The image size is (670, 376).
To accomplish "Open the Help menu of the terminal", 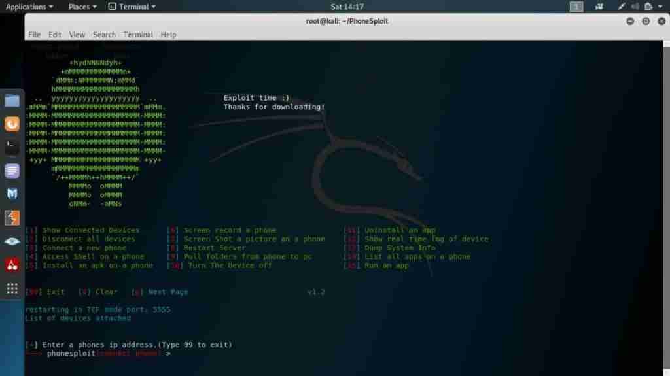I will tap(168, 35).
